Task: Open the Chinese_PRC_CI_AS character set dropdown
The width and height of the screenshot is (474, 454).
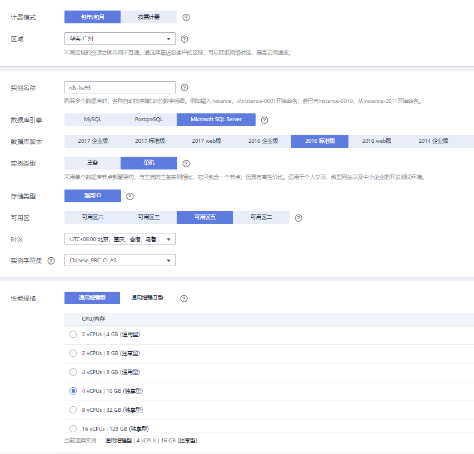Action: 119,260
